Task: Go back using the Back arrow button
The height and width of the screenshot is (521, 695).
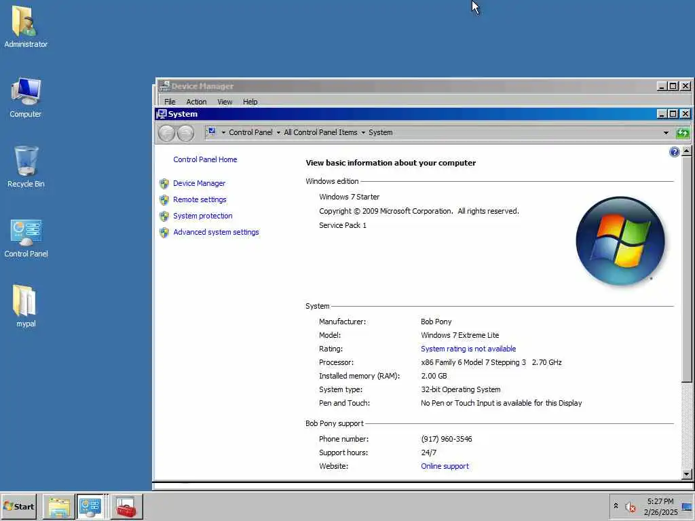Action: [x=167, y=133]
